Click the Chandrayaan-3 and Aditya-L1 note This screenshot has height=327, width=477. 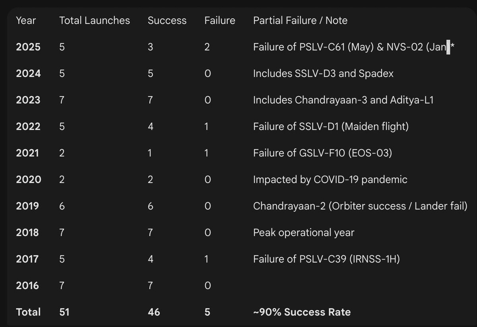(343, 100)
